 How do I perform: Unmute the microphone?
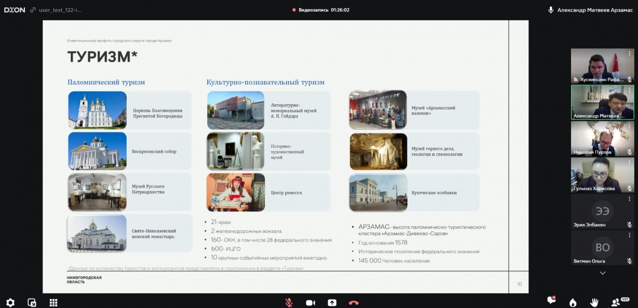289,302
